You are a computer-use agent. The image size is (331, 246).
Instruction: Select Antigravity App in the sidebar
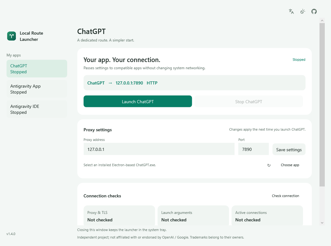pyautogui.click(x=37, y=89)
